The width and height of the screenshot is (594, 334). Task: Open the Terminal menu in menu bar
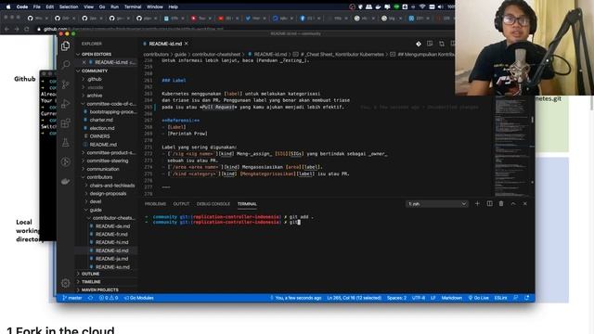point(133,6)
